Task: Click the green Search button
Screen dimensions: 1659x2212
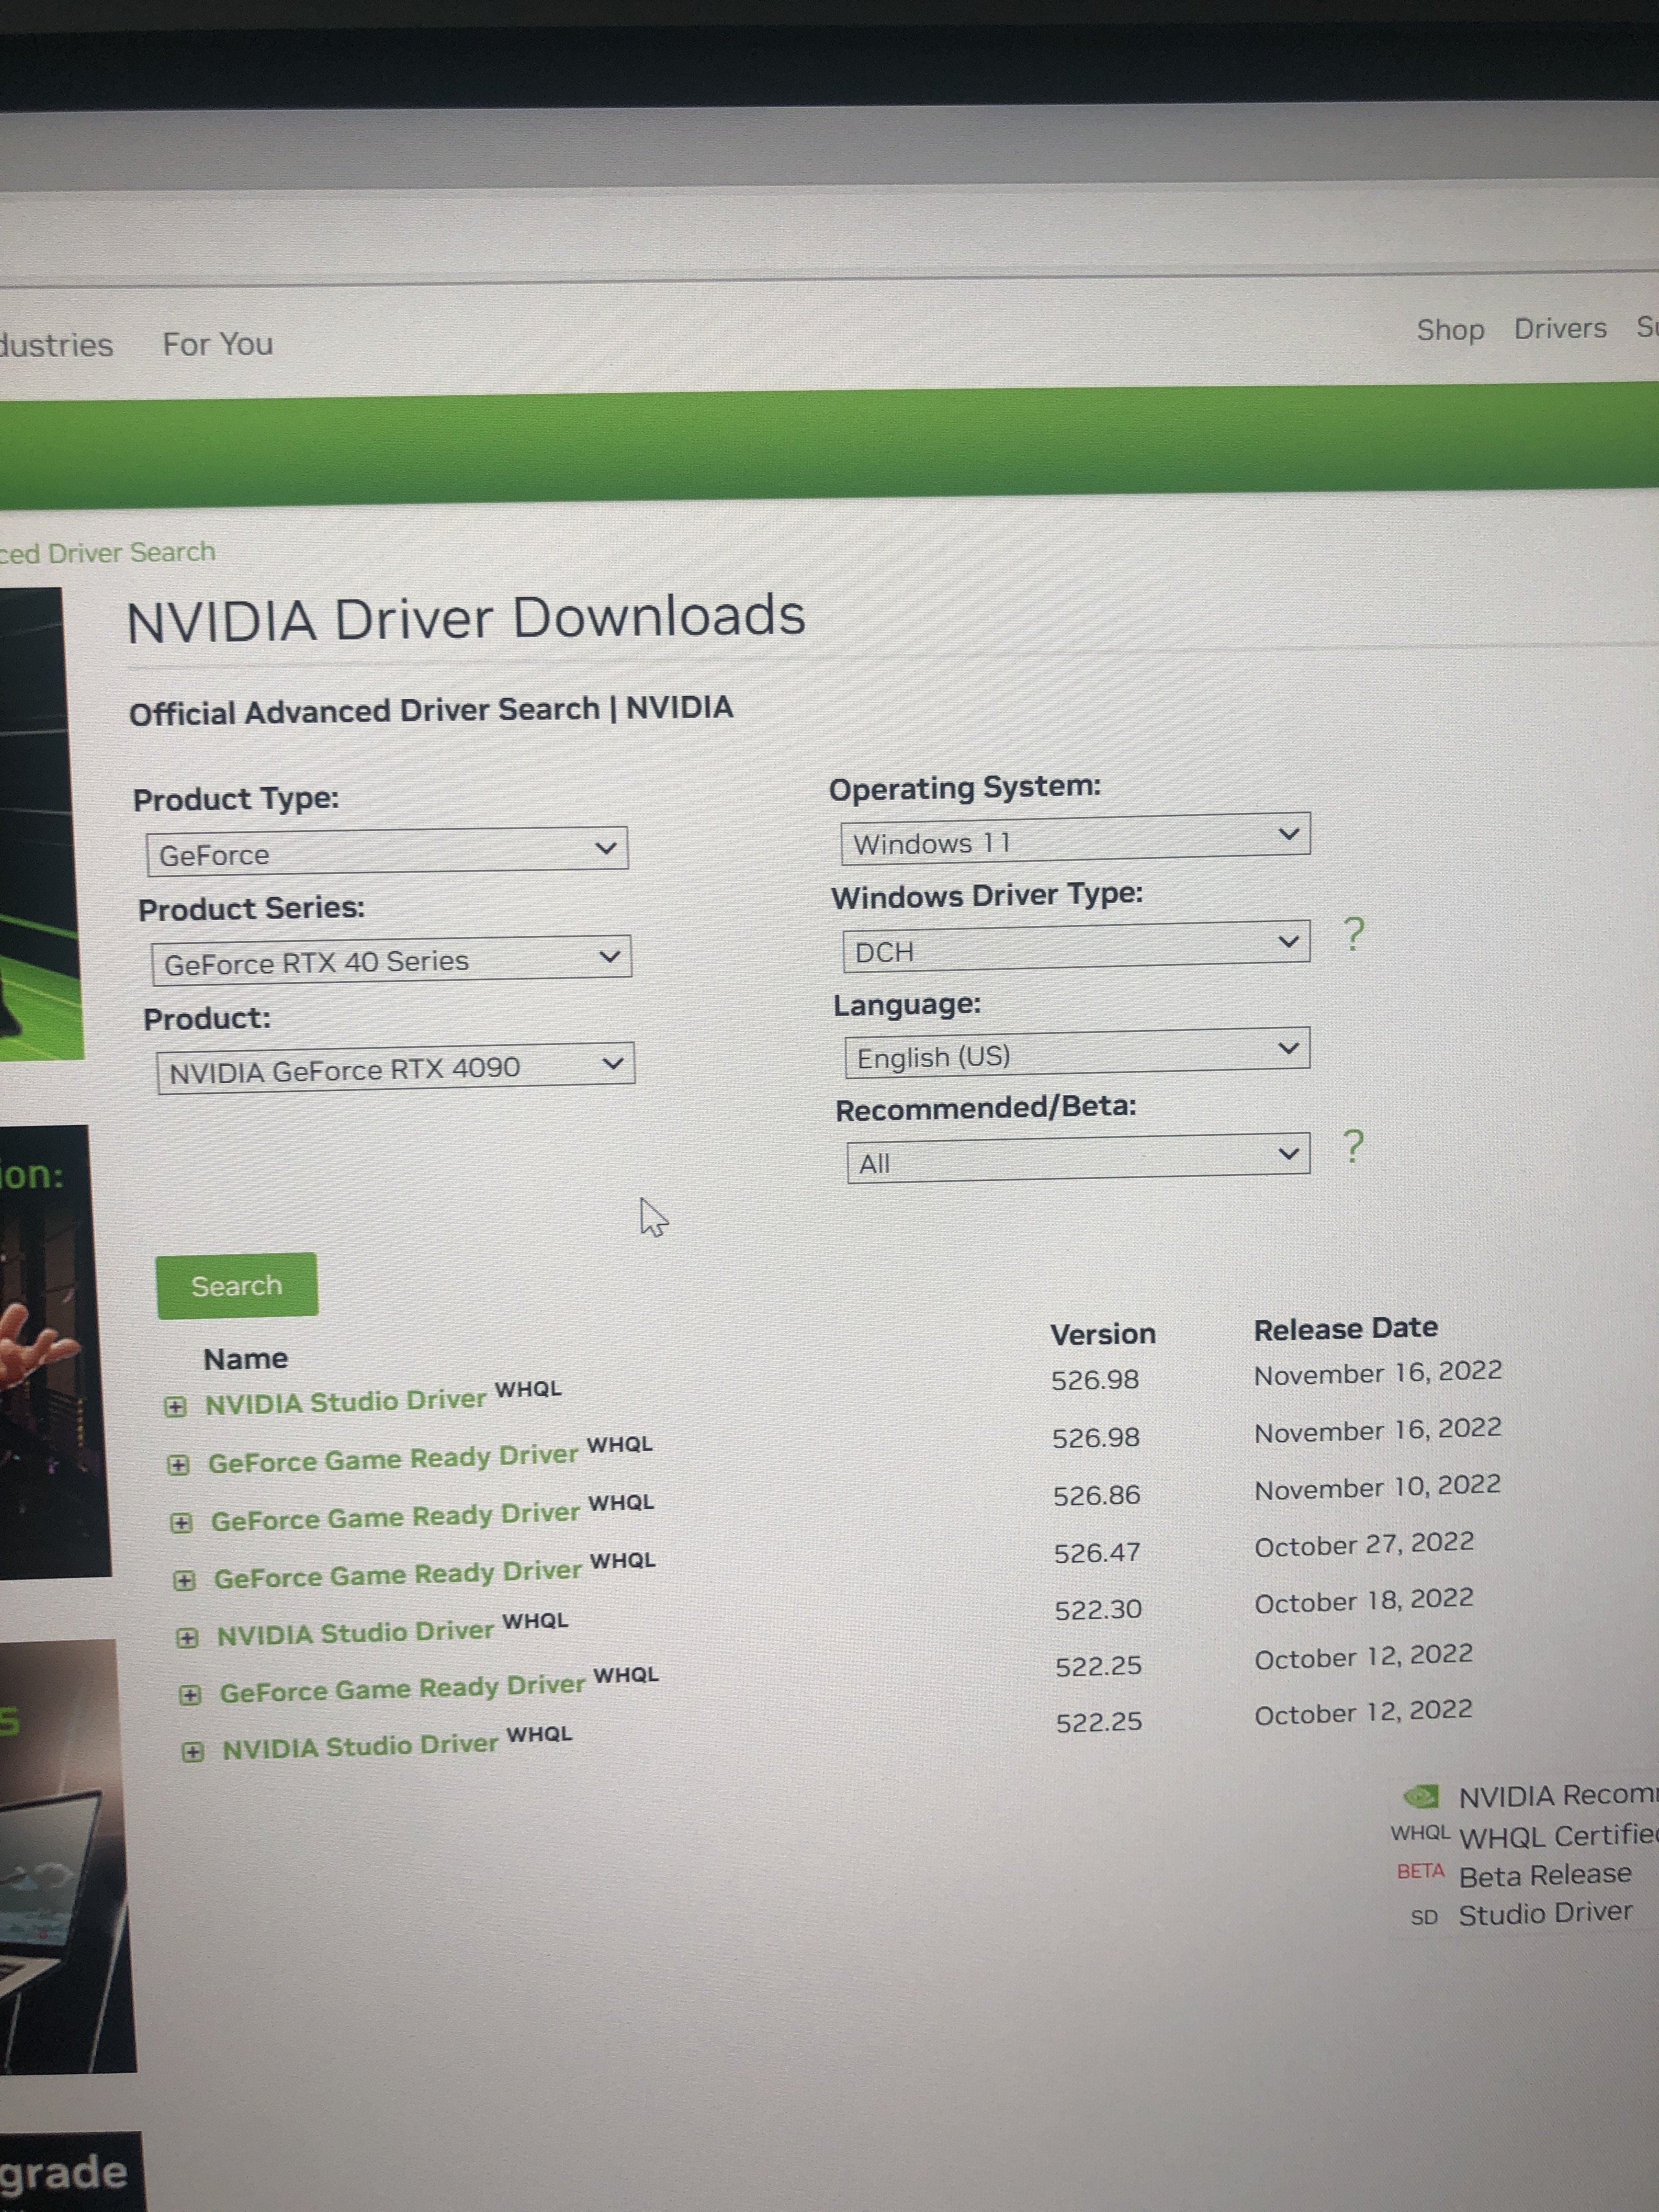Action: pyautogui.click(x=237, y=1286)
